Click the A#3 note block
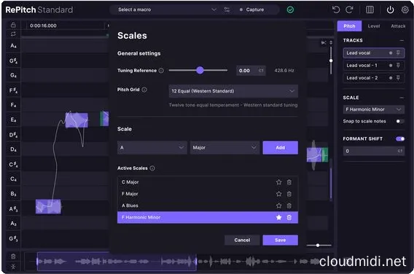The width and height of the screenshot is (414, 274). (48, 207)
